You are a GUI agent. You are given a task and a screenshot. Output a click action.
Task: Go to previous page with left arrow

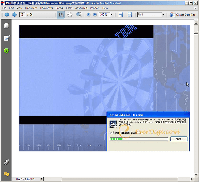[x=7, y=15]
